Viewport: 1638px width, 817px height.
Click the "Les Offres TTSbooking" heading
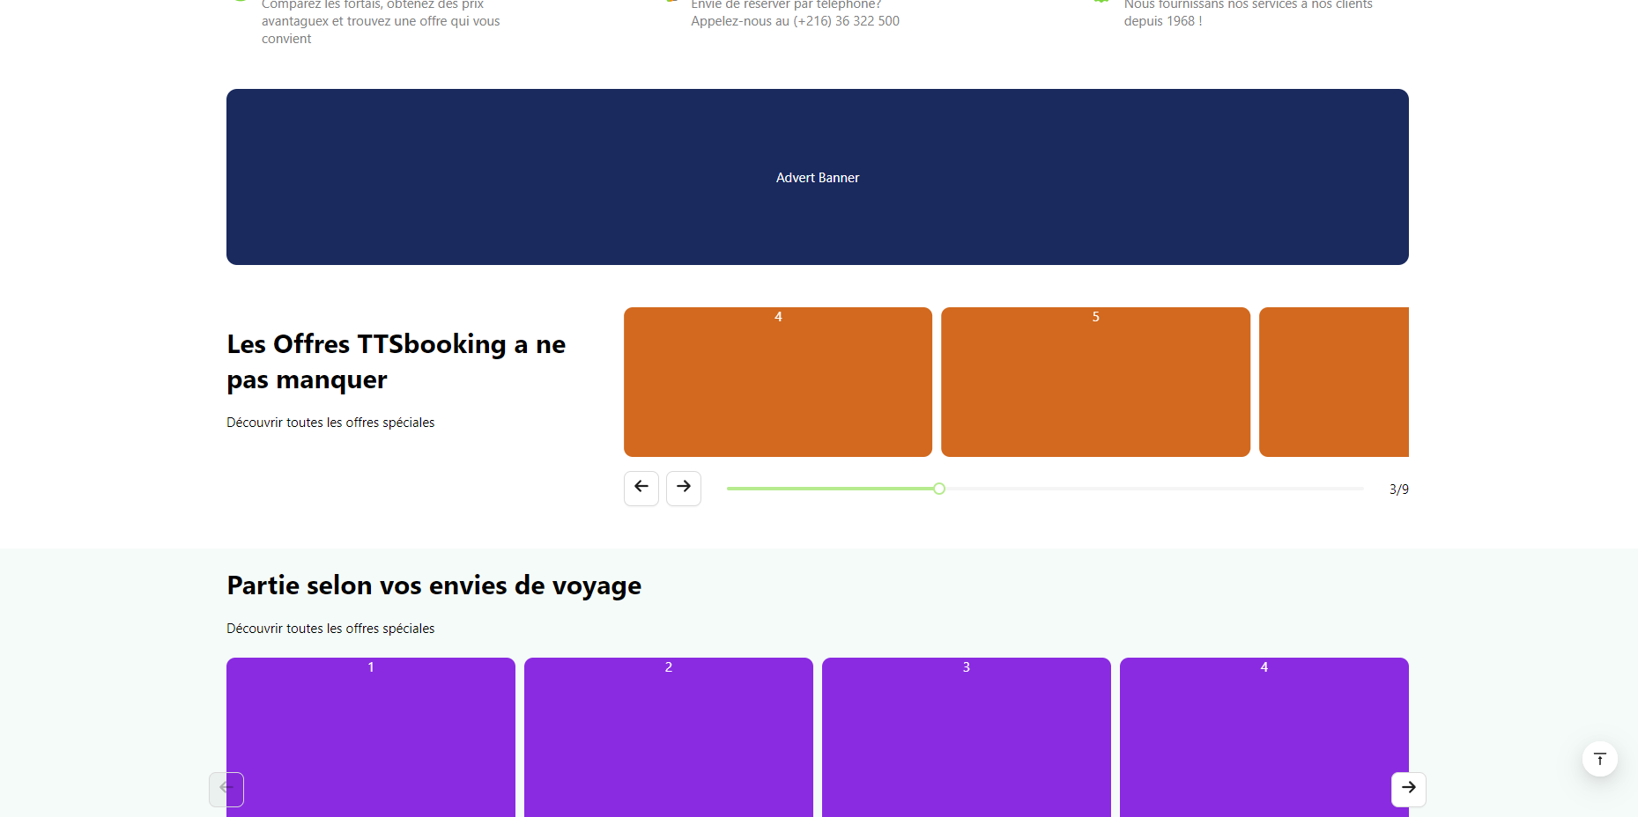pyautogui.click(x=396, y=362)
